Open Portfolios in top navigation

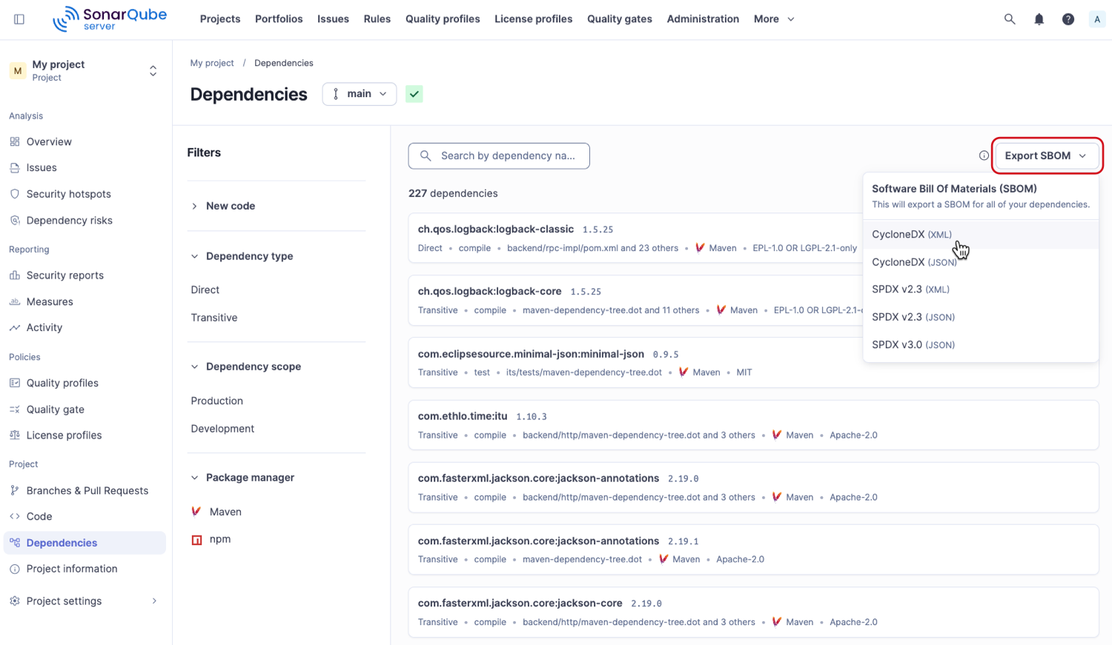click(279, 19)
